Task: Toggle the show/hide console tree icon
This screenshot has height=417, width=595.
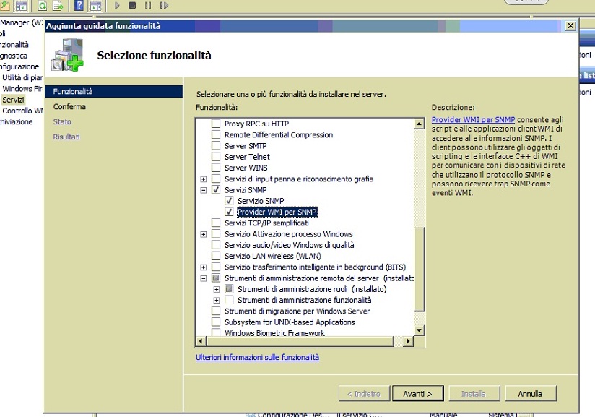Action: pos(21,5)
